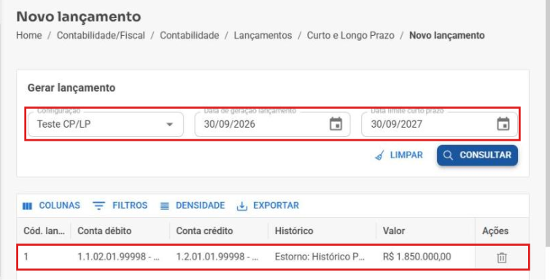550x280 pixels.
Task: Click the FILTROS filter icon
Action: click(x=99, y=206)
